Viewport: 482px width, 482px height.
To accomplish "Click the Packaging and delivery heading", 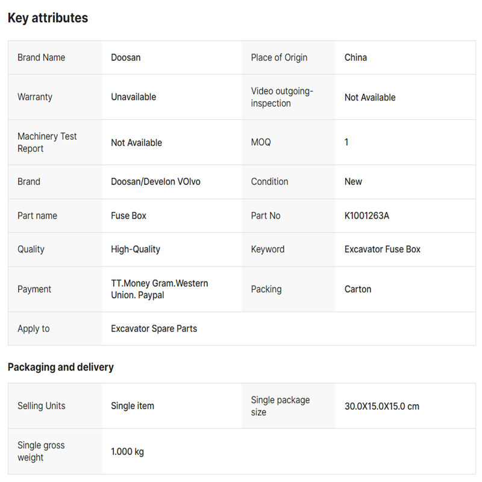I will click(60, 367).
